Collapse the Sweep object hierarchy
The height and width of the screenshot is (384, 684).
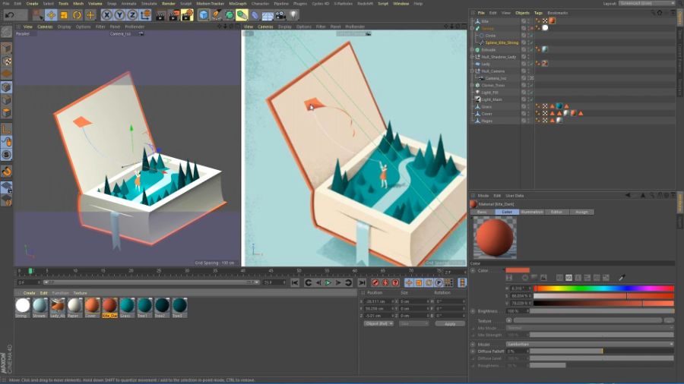point(473,28)
